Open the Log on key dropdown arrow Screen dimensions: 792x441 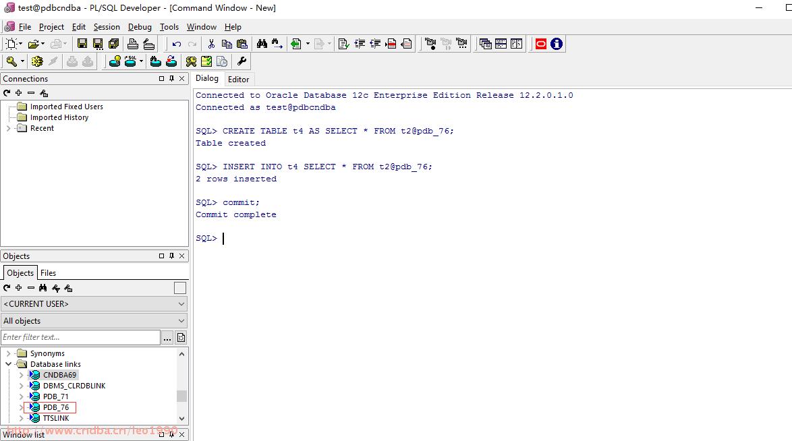tap(22, 61)
